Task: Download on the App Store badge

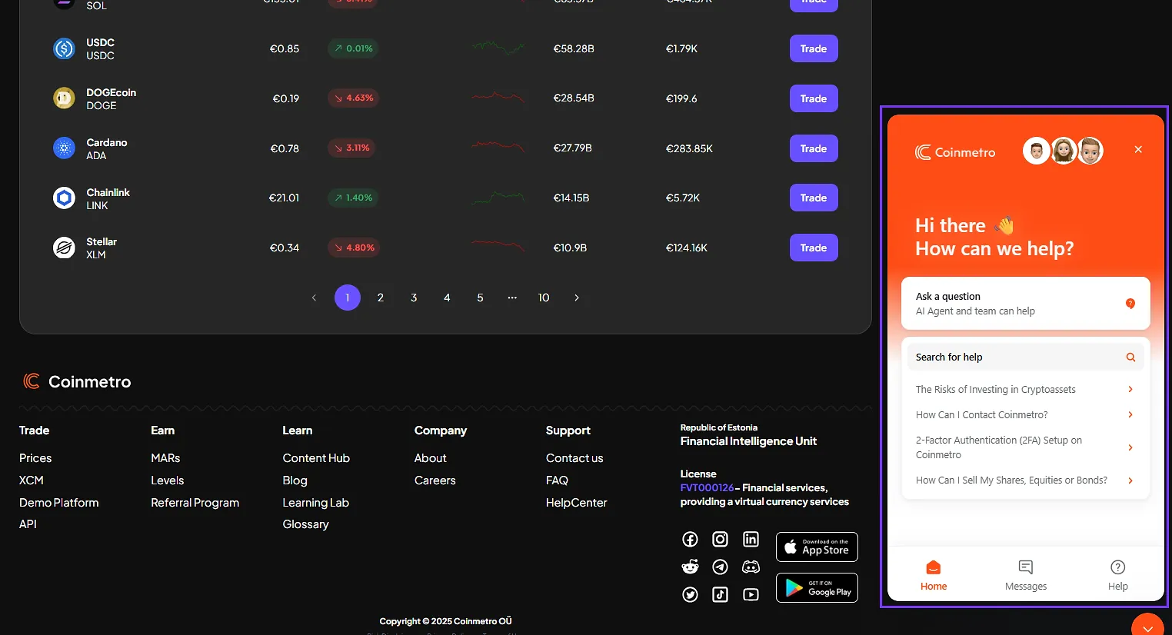Action: (x=817, y=547)
